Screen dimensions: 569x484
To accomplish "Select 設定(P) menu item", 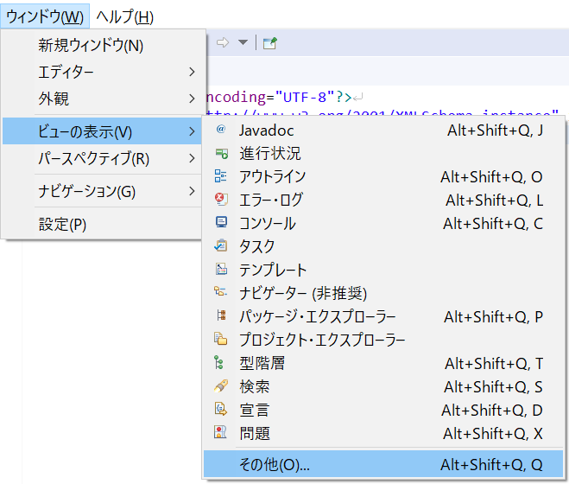I will coord(102,224).
